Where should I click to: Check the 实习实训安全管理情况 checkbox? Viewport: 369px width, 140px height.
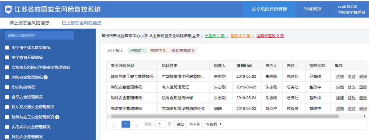click(7, 127)
